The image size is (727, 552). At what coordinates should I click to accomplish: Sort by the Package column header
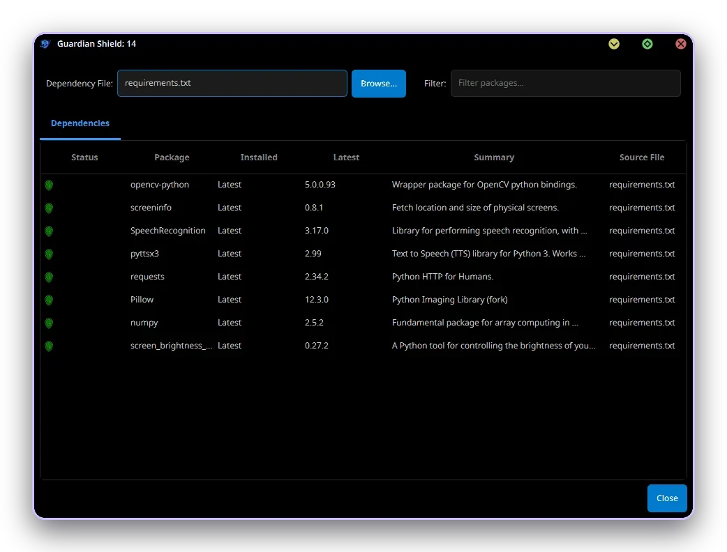(172, 158)
